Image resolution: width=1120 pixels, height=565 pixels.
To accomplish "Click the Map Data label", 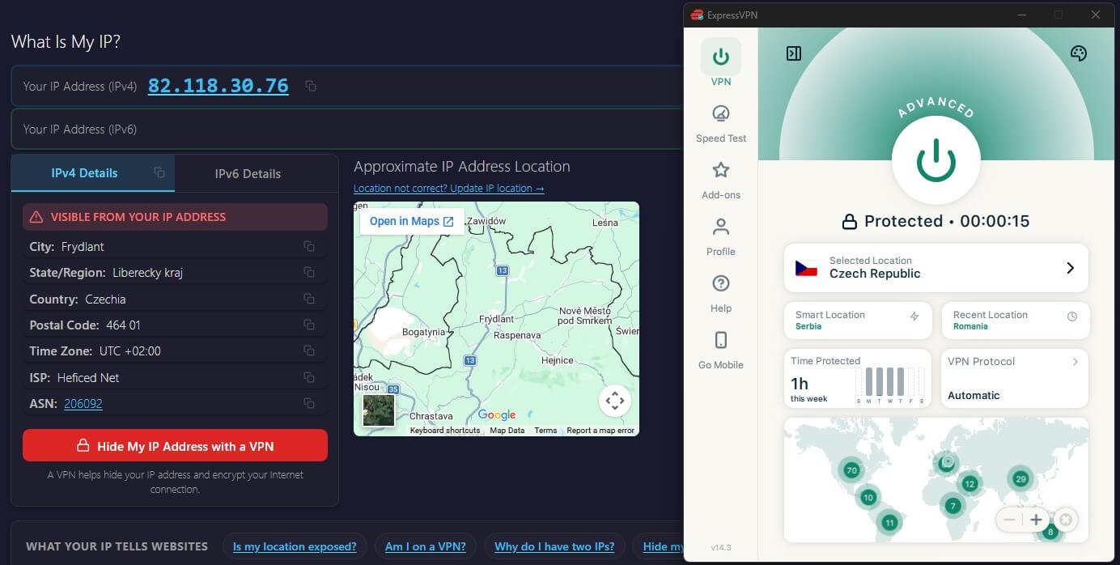I will click(507, 431).
